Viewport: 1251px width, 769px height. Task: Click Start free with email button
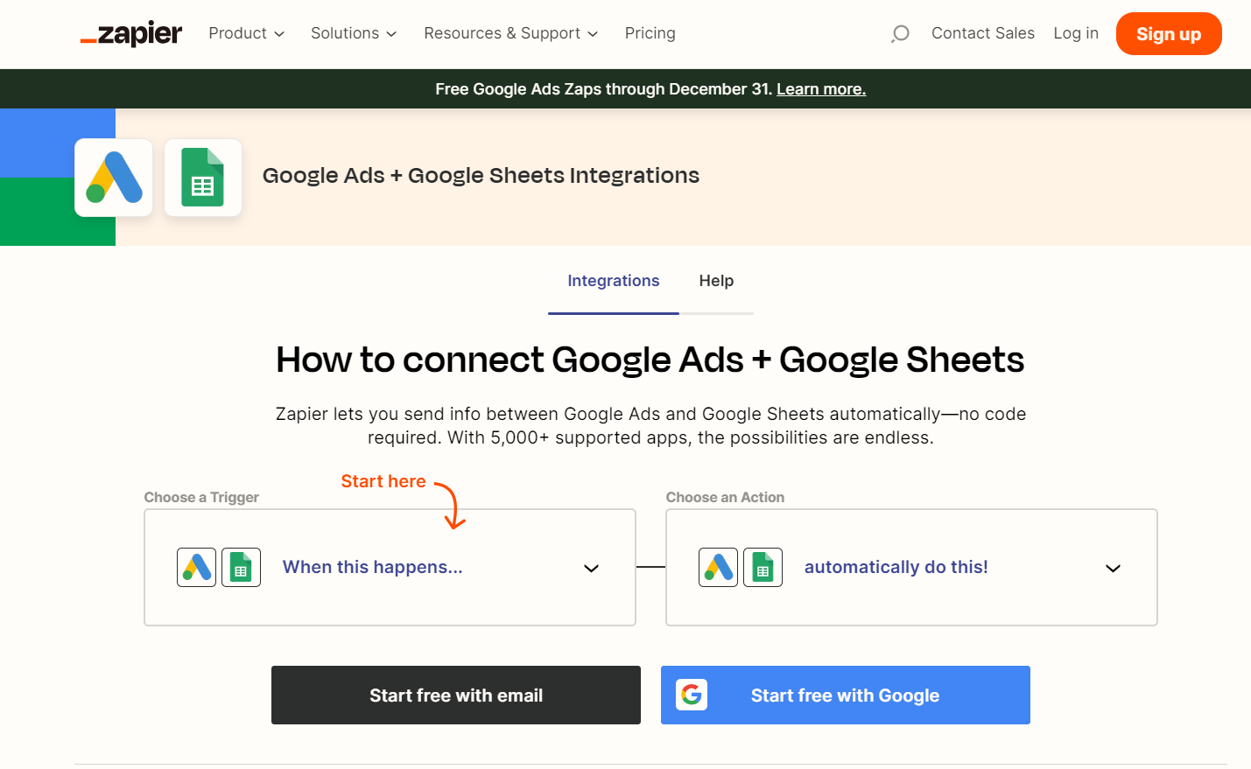pos(456,695)
